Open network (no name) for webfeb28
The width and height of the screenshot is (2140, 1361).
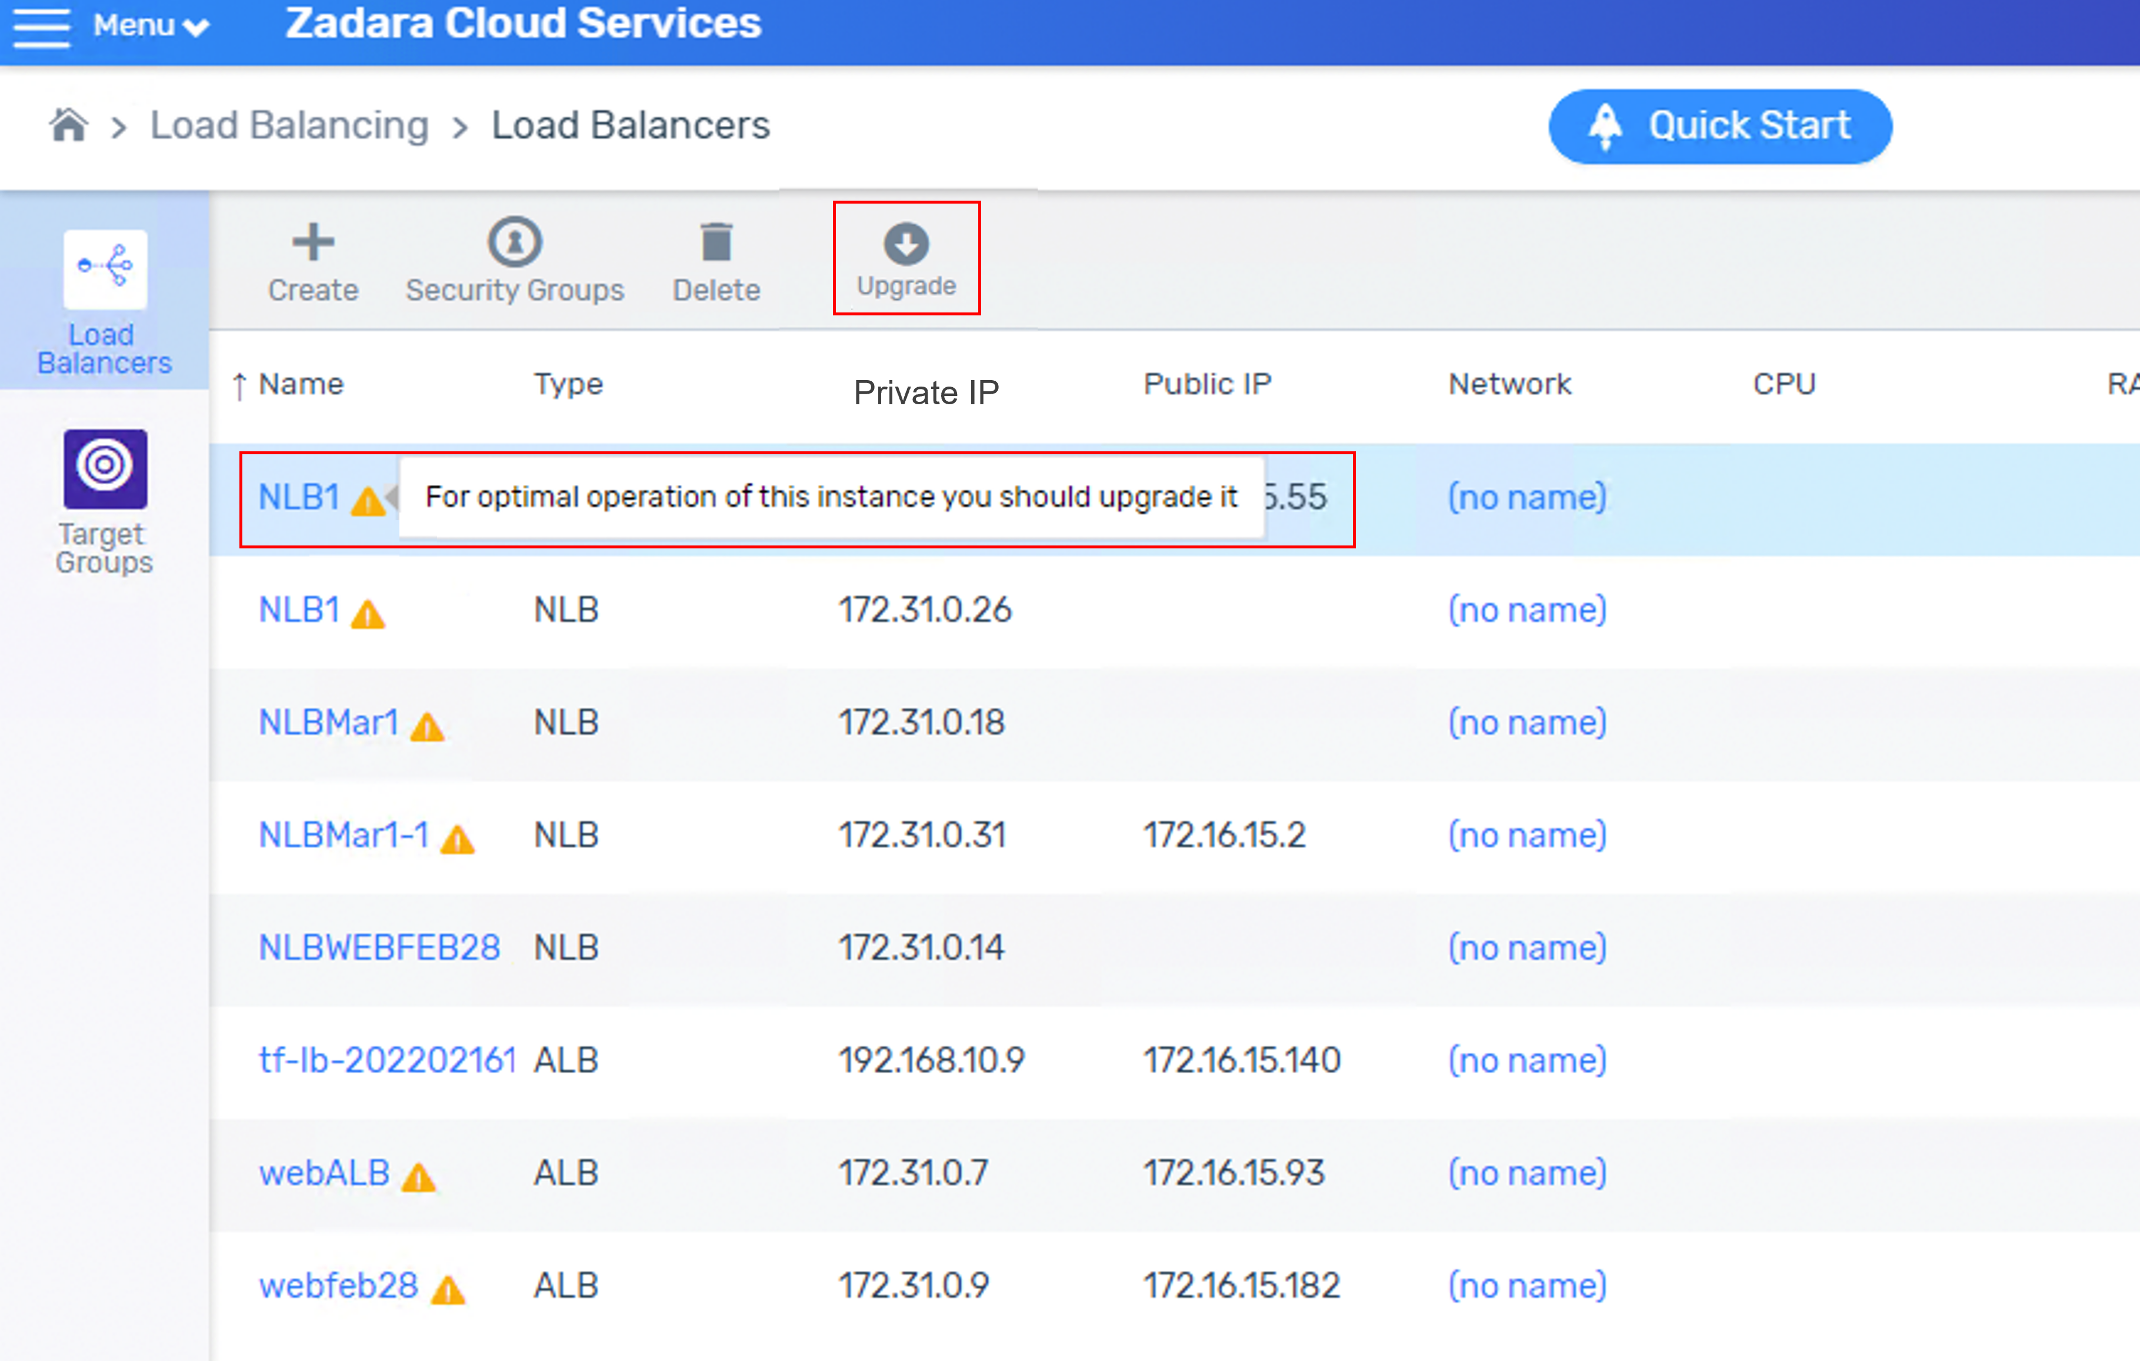[1527, 1286]
